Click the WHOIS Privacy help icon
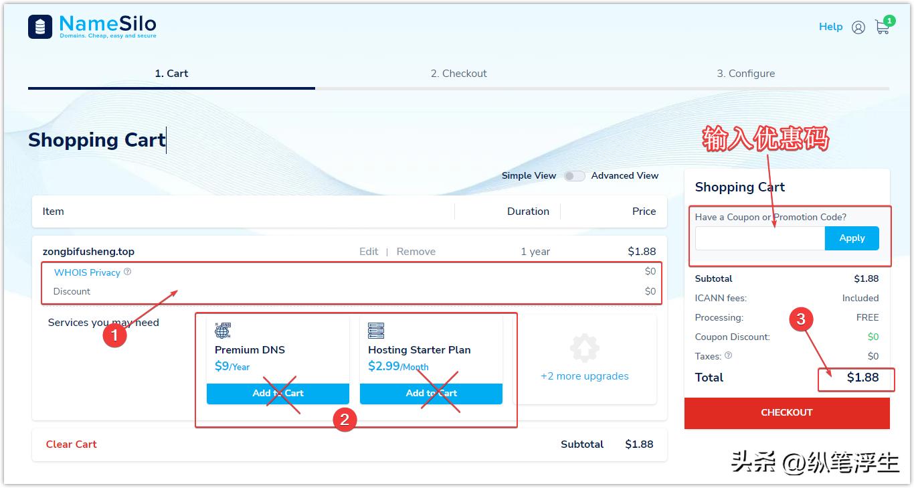The width and height of the screenshot is (914, 488). click(x=128, y=272)
